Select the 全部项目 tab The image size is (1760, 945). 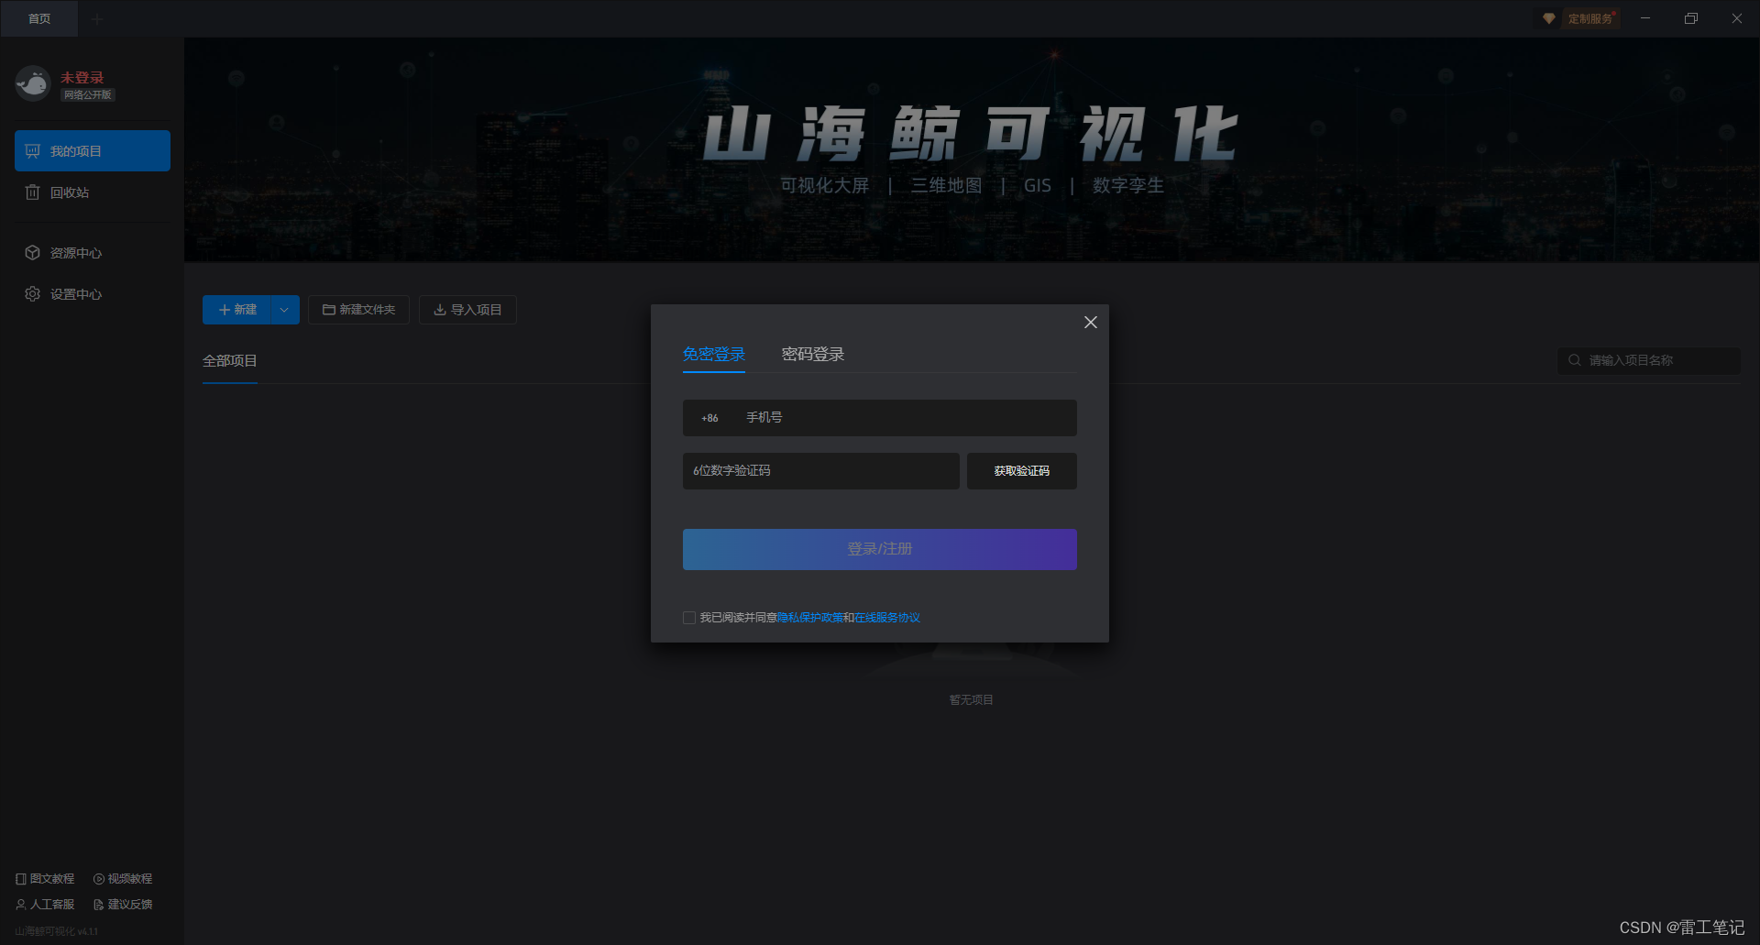(x=230, y=361)
